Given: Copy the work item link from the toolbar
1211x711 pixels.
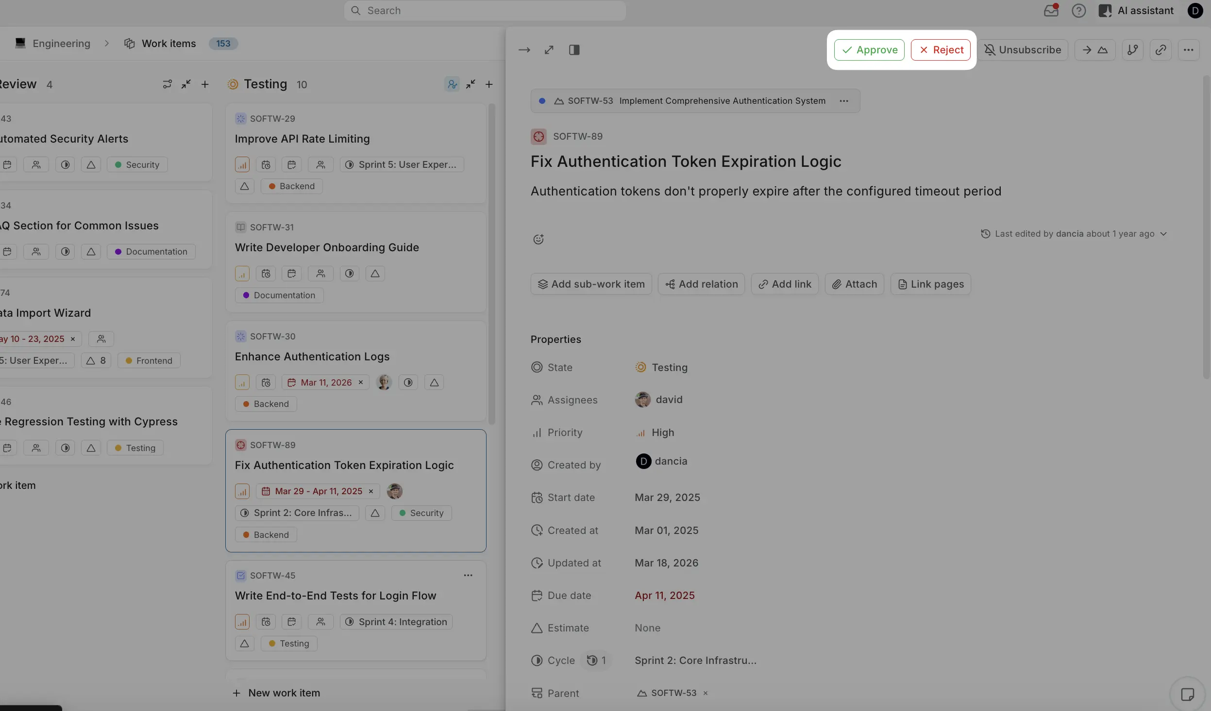Looking at the screenshot, I should point(1161,50).
